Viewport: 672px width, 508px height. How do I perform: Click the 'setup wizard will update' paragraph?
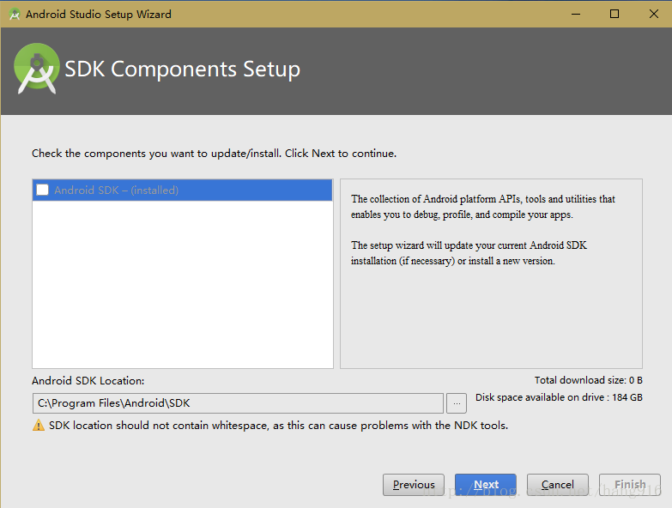coord(469,253)
